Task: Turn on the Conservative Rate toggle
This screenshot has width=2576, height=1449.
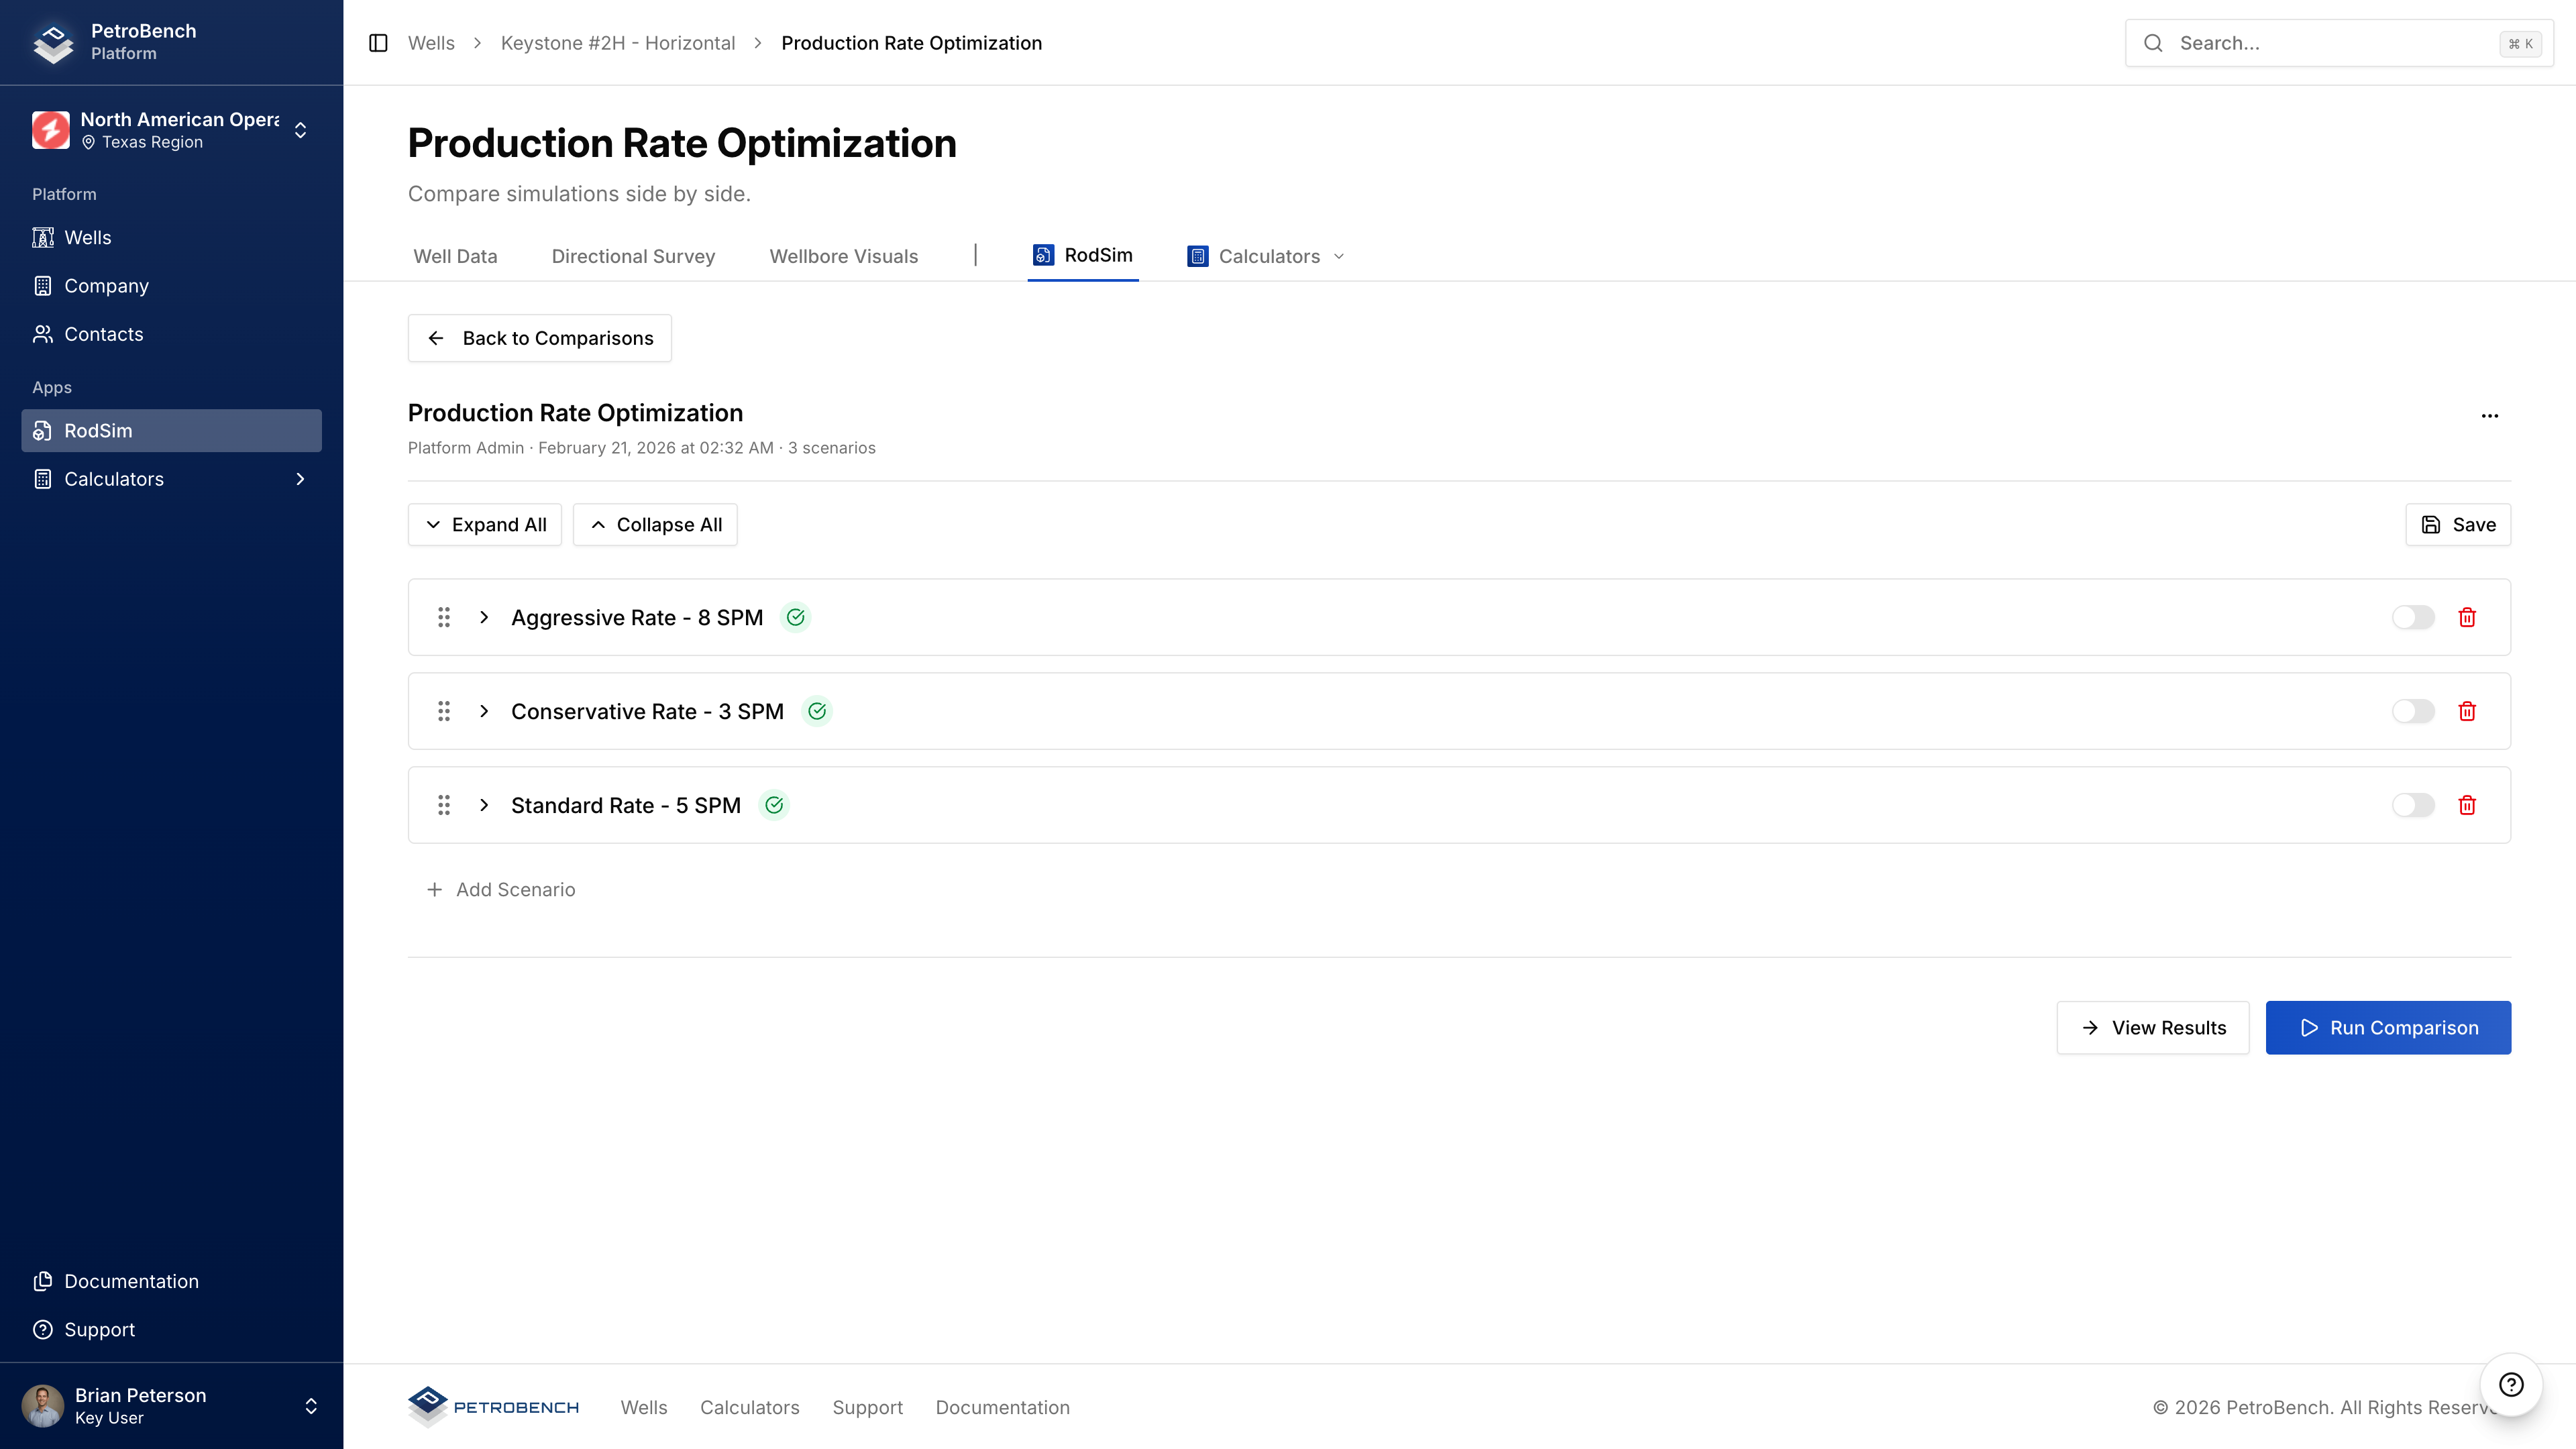Action: pos(2412,711)
